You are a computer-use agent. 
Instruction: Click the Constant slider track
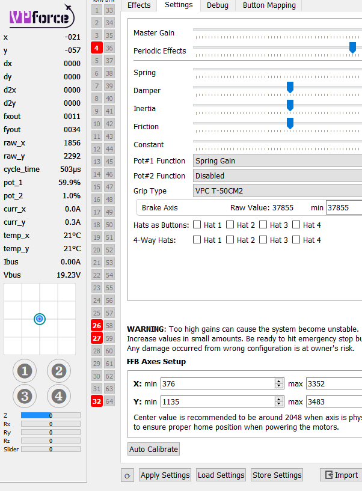(277, 141)
